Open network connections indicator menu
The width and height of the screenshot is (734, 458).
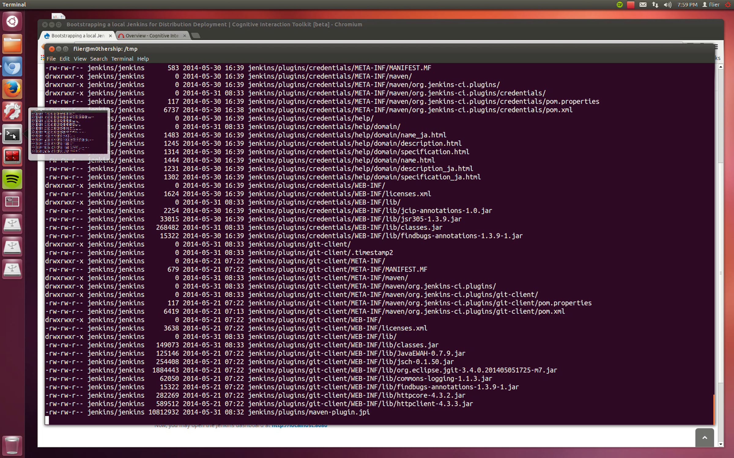(x=655, y=5)
